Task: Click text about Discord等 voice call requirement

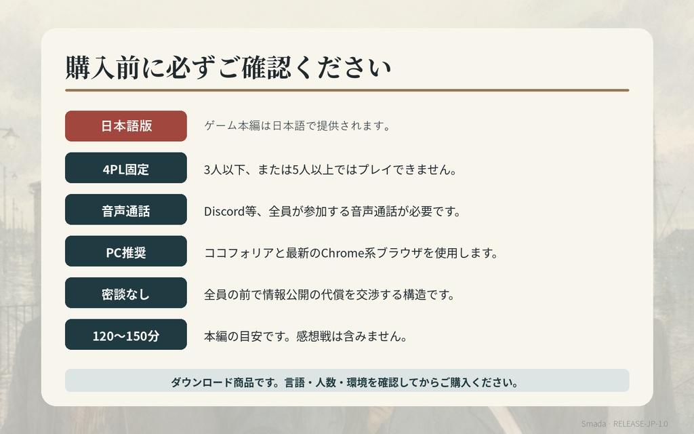Action: 332,212
